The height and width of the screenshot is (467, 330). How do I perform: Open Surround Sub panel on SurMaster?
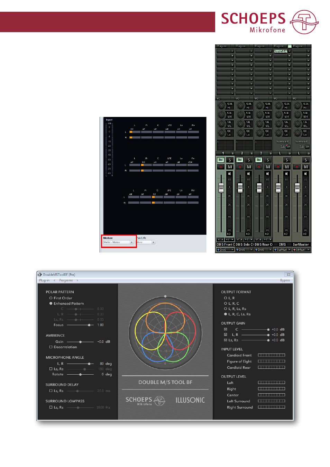pos(307,147)
